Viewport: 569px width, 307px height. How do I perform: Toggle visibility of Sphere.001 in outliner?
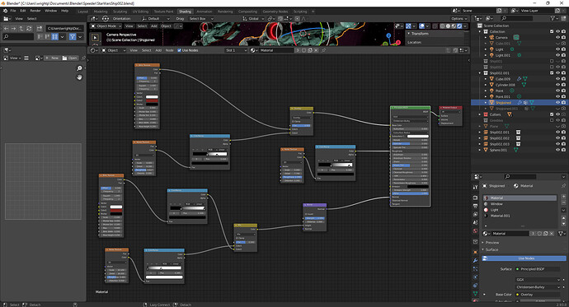pyautogui.click(x=558, y=150)
